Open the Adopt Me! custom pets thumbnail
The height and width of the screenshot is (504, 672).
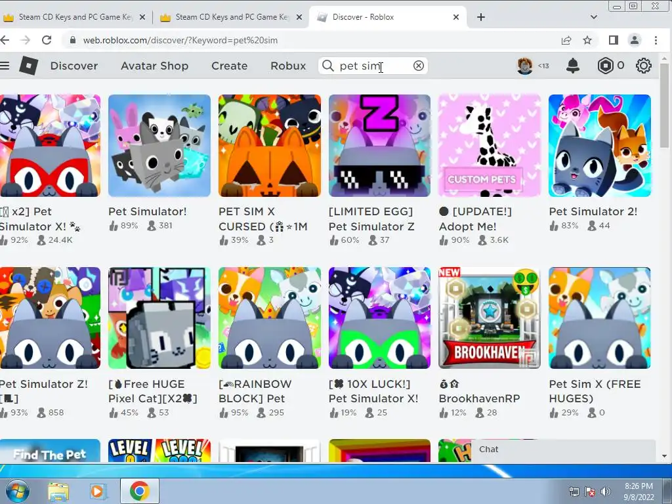pos(490,146)
